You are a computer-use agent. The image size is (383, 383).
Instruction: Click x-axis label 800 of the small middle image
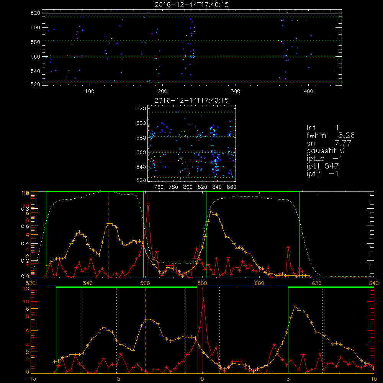click(188, 187)
